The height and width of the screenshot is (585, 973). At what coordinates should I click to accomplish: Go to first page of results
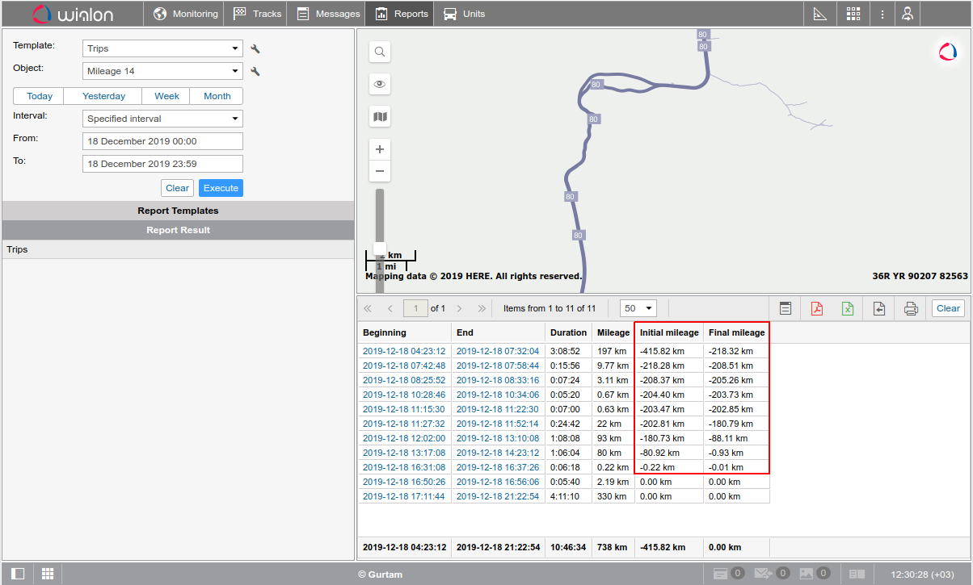368,308
